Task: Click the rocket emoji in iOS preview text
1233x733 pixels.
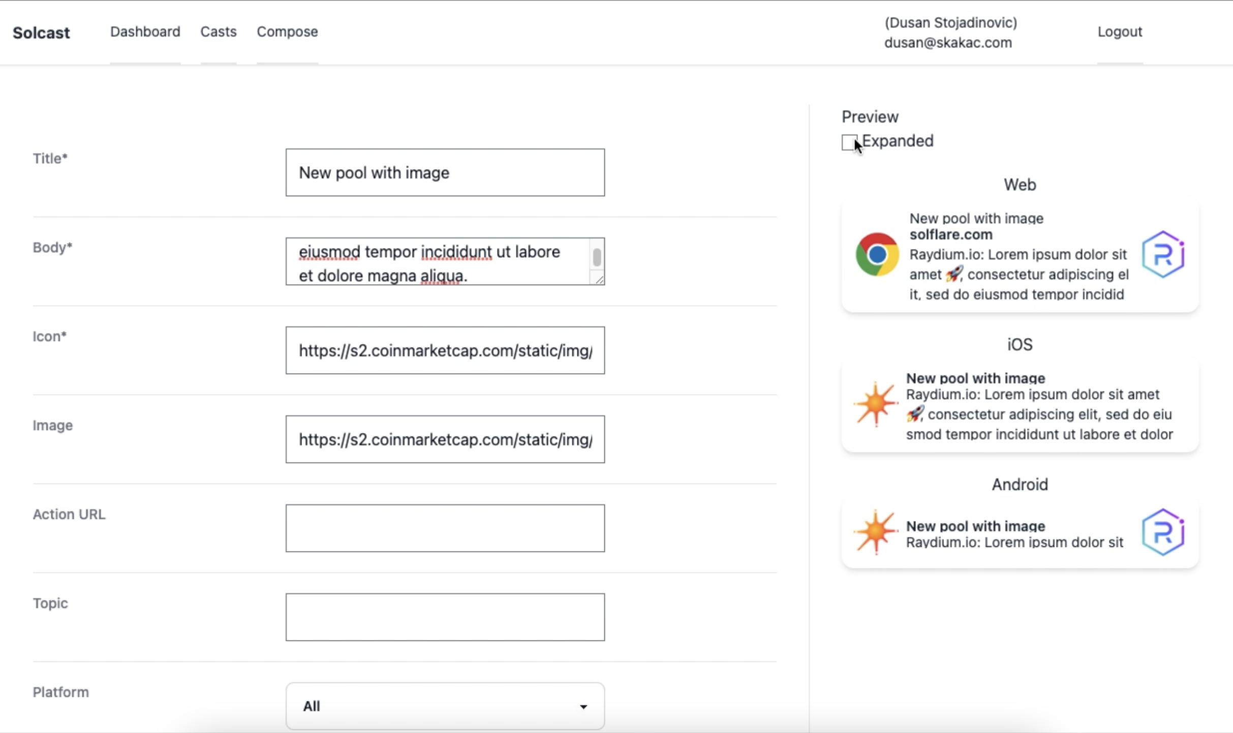Action: pos(914,414)
